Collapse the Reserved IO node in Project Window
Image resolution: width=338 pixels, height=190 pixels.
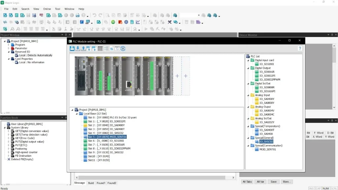(9, 52)
